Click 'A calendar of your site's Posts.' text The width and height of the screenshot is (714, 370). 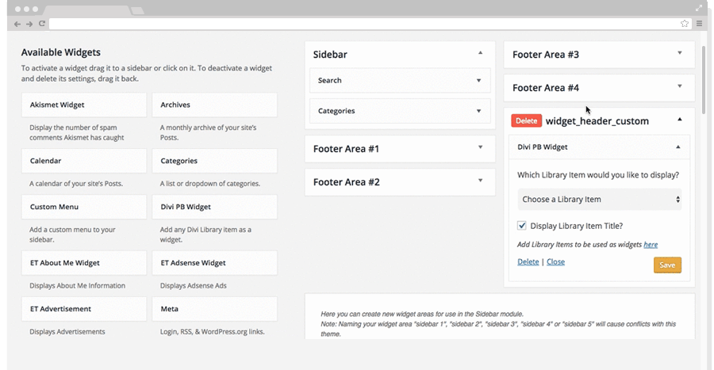(x=76, y=184)
